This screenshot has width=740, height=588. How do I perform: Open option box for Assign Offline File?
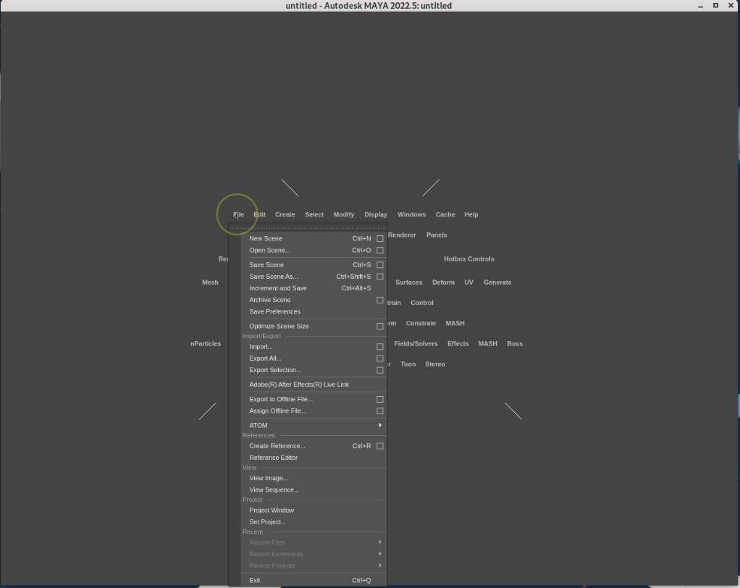click(380, 411)
